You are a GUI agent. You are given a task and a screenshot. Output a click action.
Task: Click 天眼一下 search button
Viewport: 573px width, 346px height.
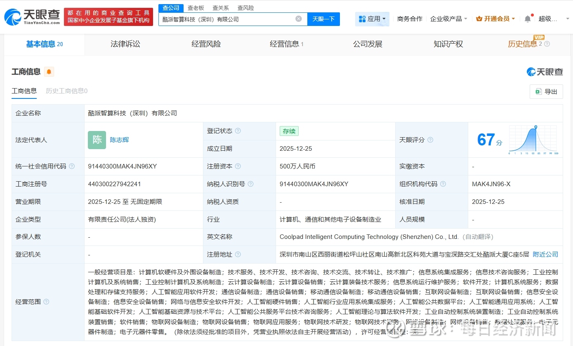point(323,19)
